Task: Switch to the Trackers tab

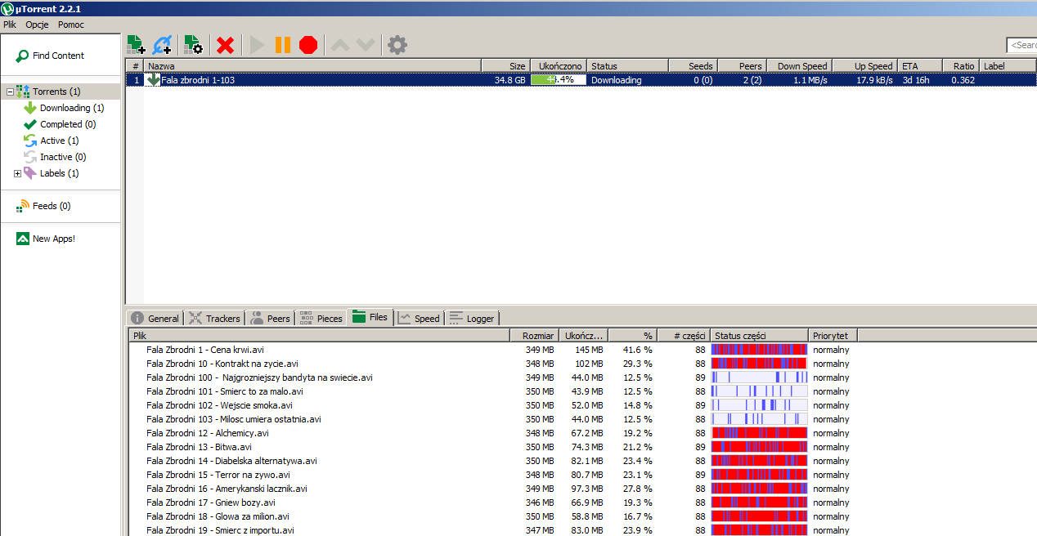Action: point(214,318)
